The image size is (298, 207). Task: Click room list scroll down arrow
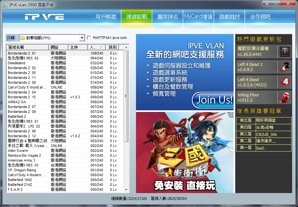pyautogui.click(x=126, y=189)
